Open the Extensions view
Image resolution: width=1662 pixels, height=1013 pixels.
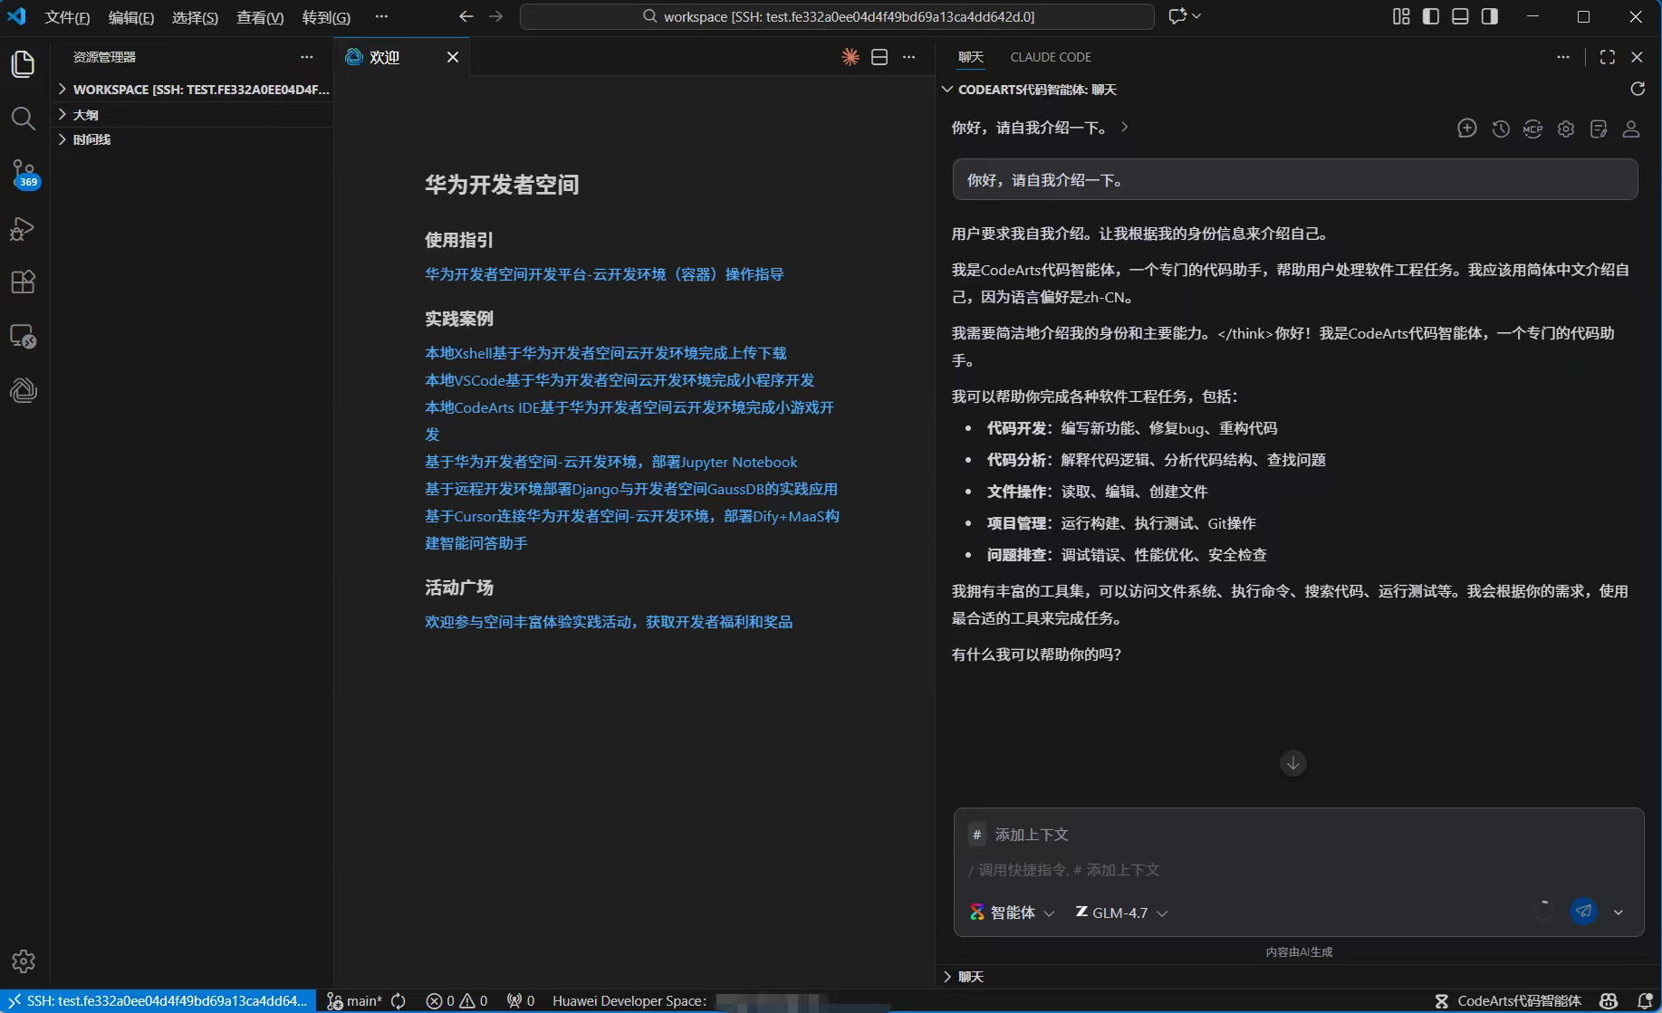24,282
